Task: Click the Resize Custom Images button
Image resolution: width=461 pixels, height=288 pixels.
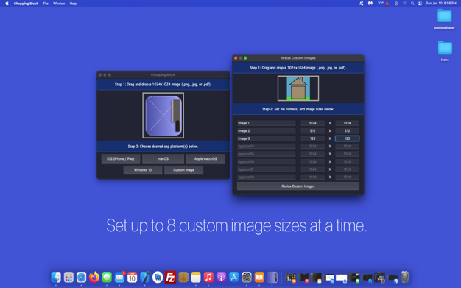Action: (298, 186)
